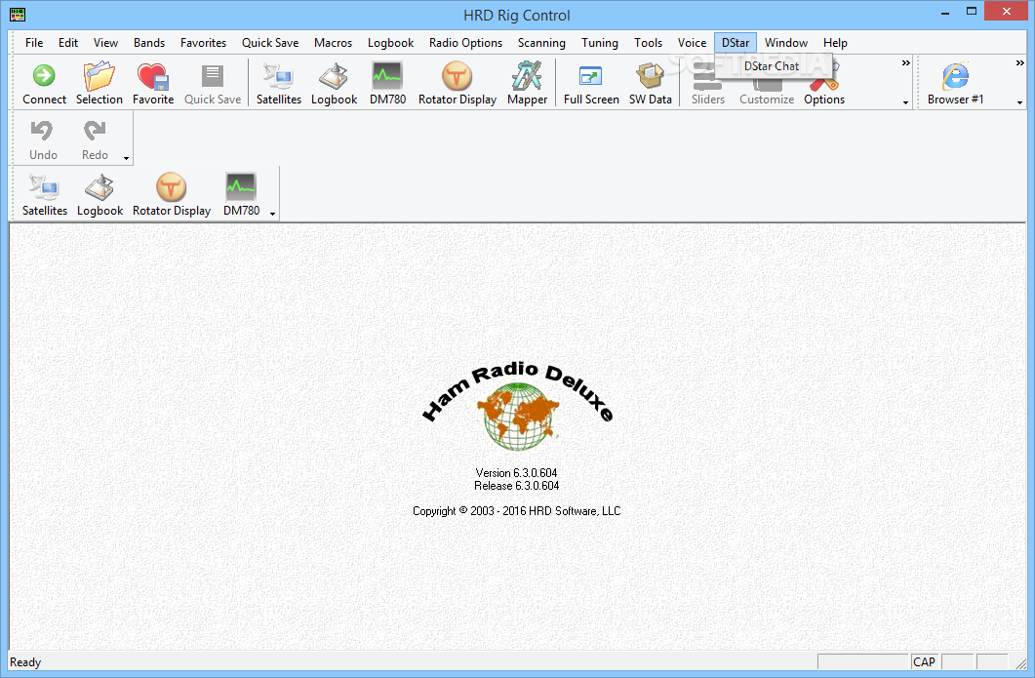1035x678 pixels.
Task: Open the Voice menu
Action: pyautogui.click(x=692, y=43)
